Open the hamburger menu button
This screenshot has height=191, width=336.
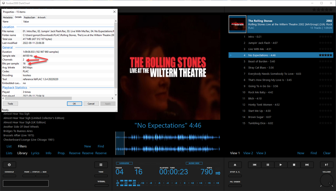(x=101, y=165)
